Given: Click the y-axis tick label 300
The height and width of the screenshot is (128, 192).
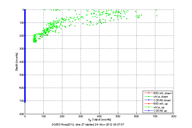Looking at the screenshot, I should [21, 49].
